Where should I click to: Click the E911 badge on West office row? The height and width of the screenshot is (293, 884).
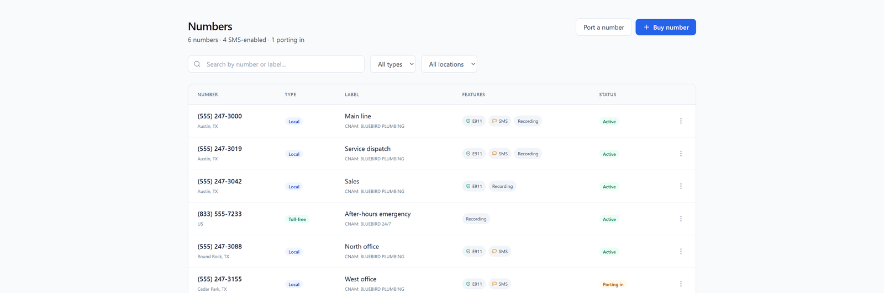(474, 284)
